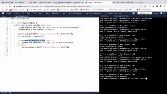Screen dimensions: 167x94
Task: Switch to Mail - Outlook browser tab
Action: (x=14, y=3)
